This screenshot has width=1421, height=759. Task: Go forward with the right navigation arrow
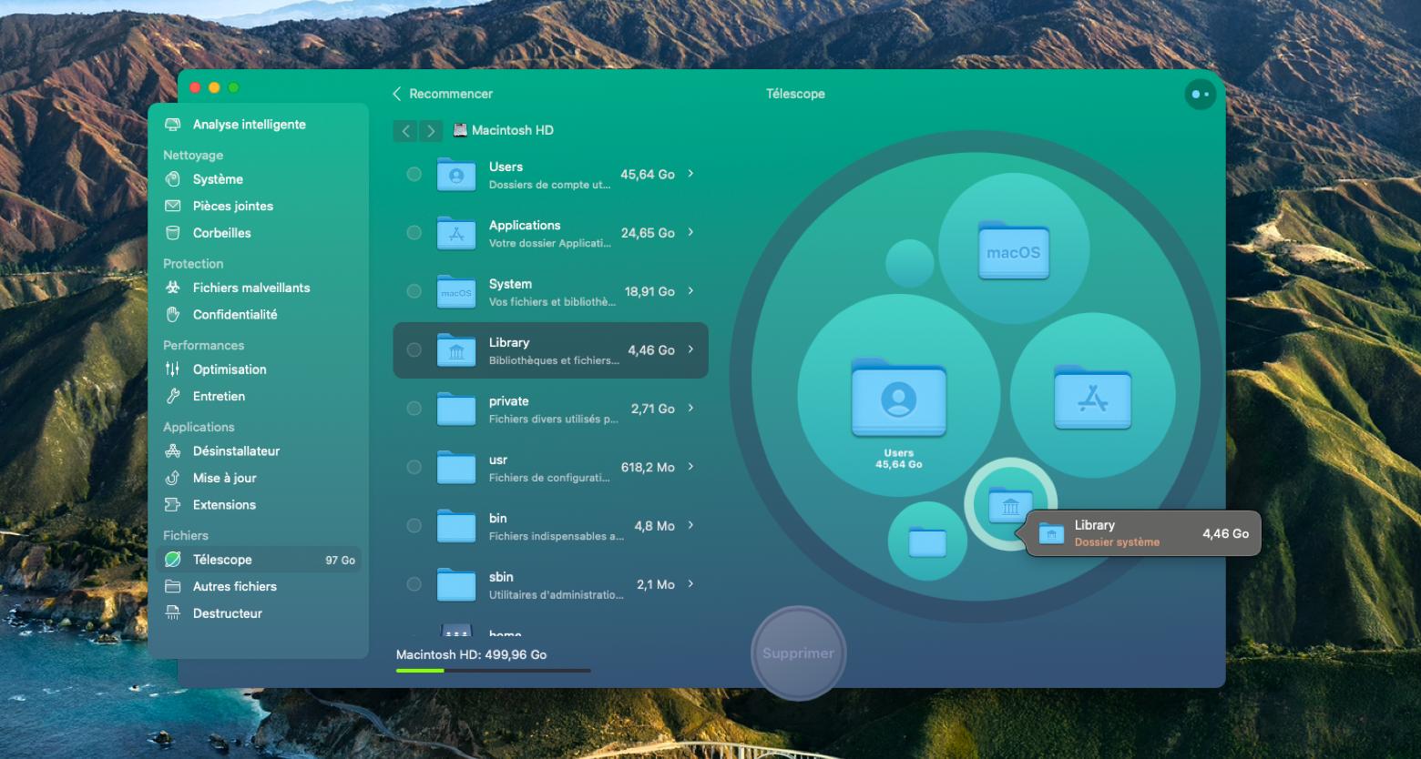431,131
